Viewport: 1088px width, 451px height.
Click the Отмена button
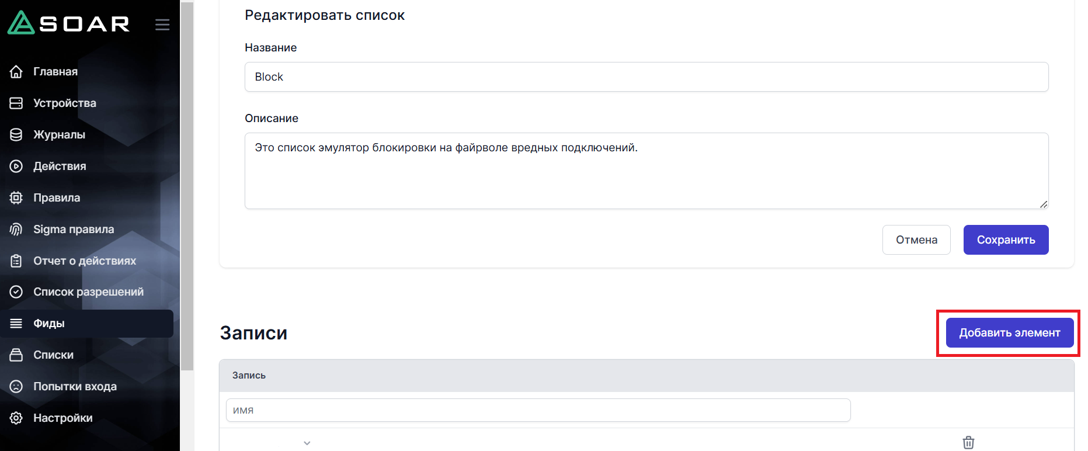[x=916, y=240]
